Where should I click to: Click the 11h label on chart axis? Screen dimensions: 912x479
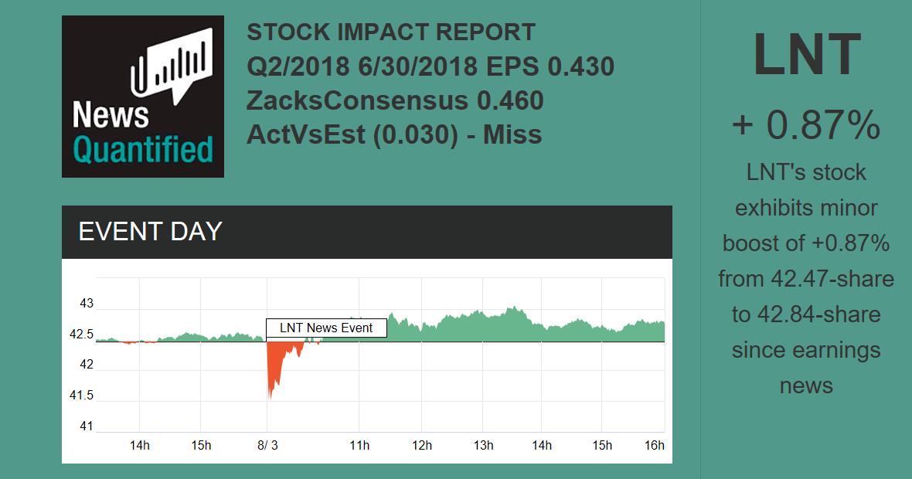click(x=359, y=445)
